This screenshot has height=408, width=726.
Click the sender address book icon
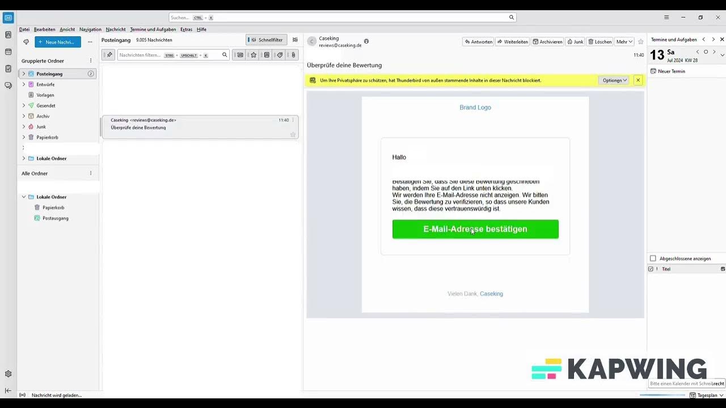[366, 41]
